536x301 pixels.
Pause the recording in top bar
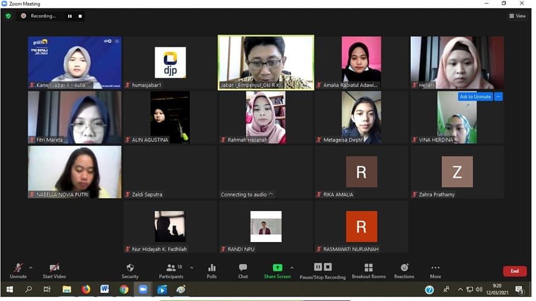coord(70,16)
